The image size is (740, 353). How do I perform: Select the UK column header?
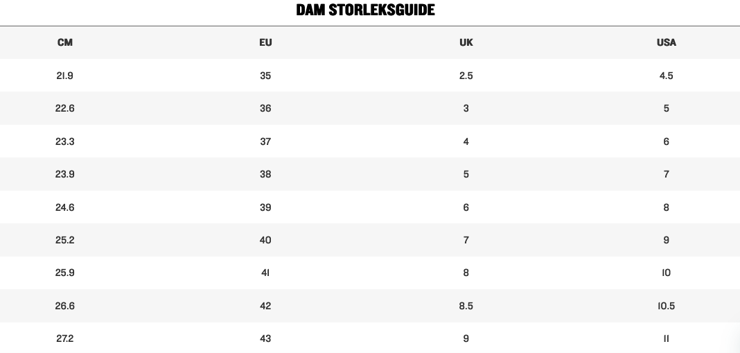point(466,42)
